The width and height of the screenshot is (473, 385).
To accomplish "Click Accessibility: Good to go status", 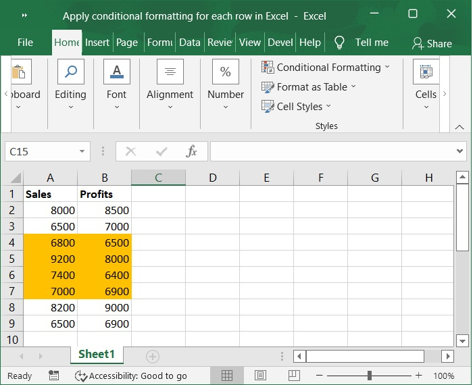I will [130, 376].
